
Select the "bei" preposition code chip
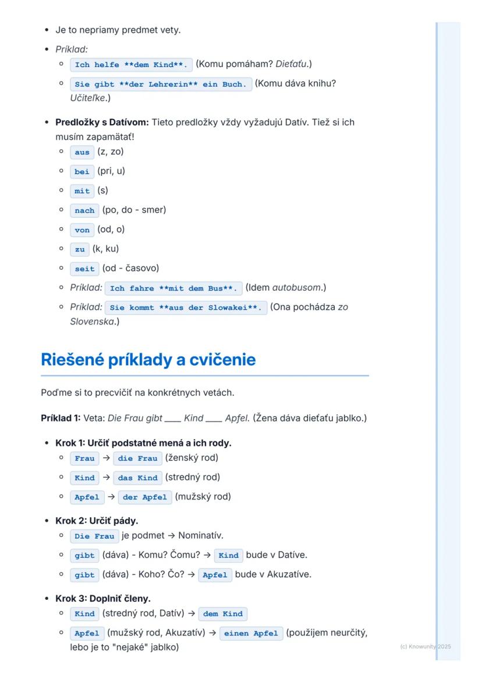click(x=82, y=172)
